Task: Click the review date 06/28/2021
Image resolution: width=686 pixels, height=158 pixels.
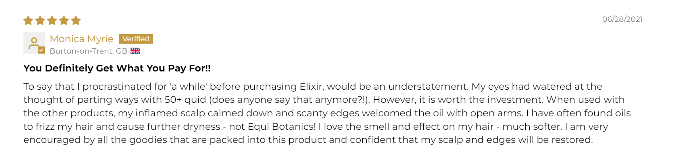Action: point(622,19)
